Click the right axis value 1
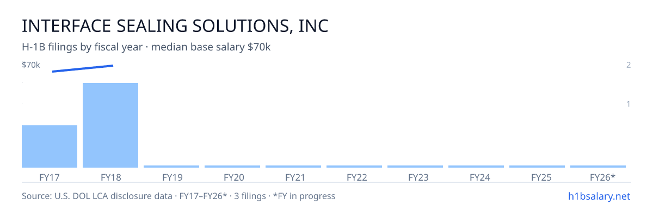 [629, 104]
